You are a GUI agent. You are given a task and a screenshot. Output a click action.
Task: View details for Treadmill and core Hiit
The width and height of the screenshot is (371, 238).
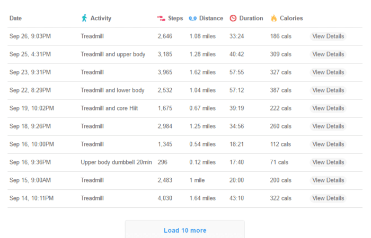point(328,108)
